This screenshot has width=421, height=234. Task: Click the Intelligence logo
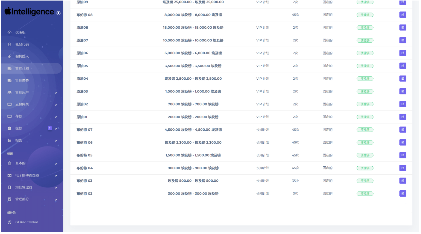tap(29, 11)
